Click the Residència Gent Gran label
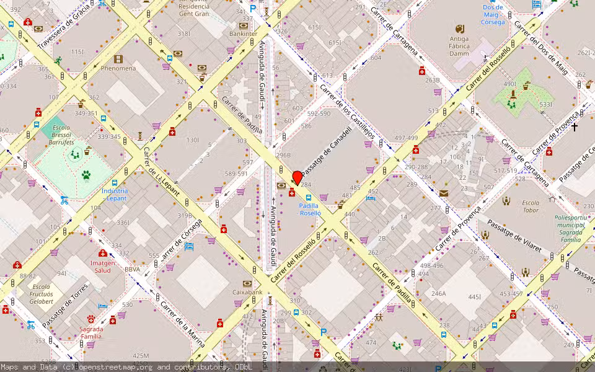The width and height of the screenshot is (595, 372). pos(194,10)
